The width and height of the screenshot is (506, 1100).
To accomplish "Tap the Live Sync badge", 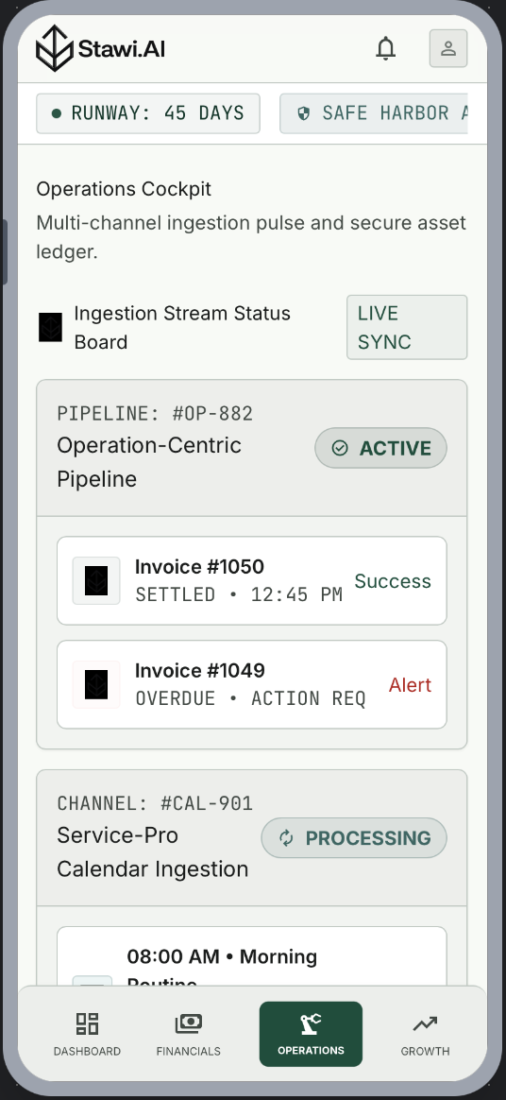I will (407, 328).
